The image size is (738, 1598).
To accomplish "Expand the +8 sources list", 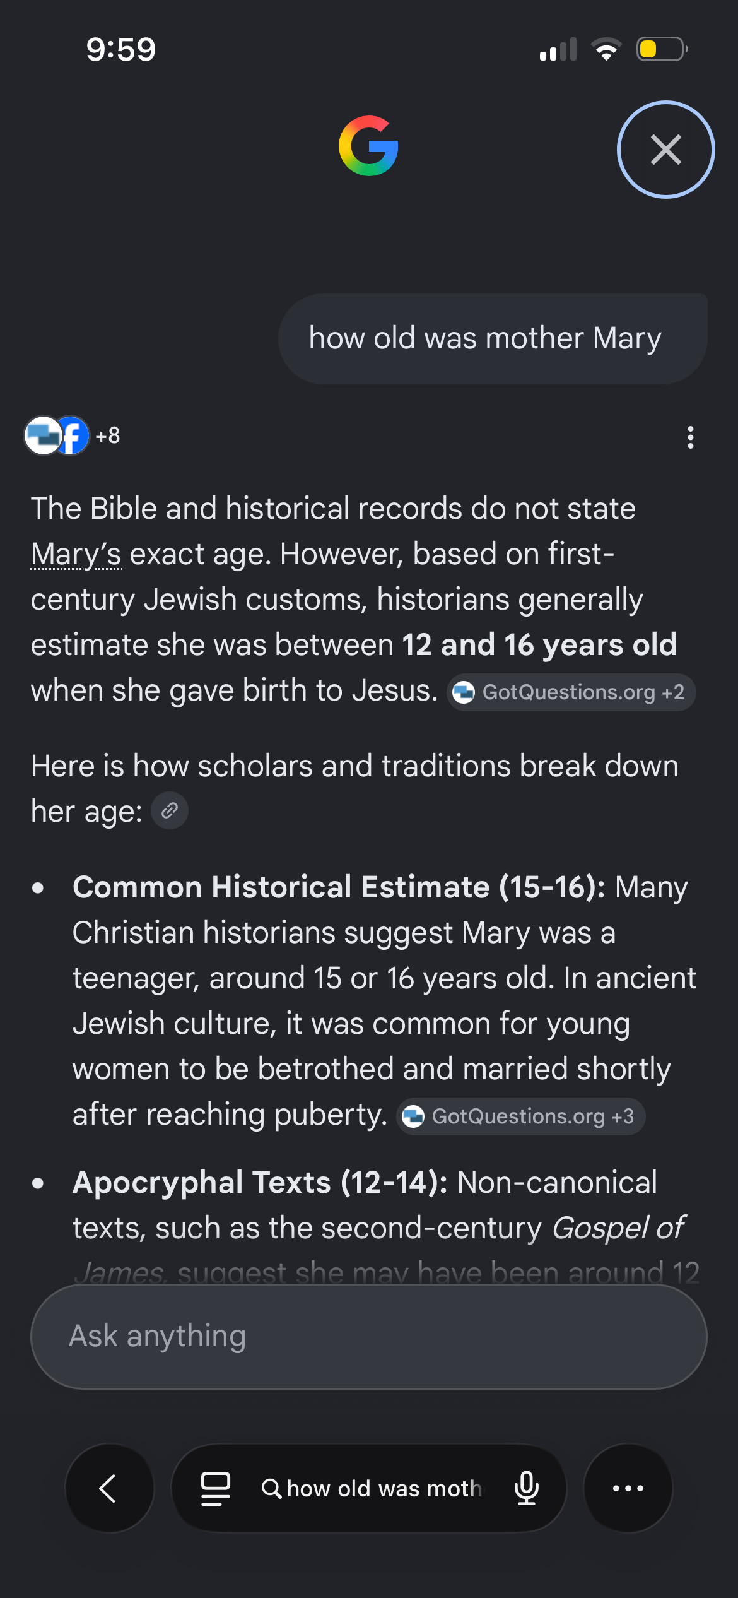I will [x=108, y=435].
